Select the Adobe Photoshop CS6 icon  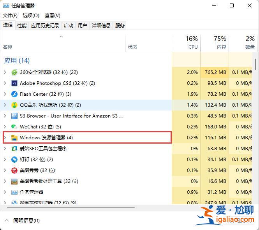tap(14, 83)
